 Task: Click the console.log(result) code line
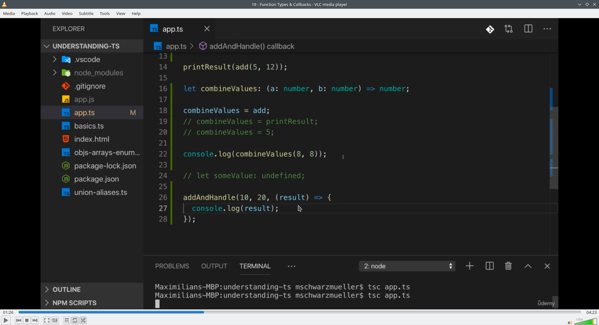(x=235, y=208)
